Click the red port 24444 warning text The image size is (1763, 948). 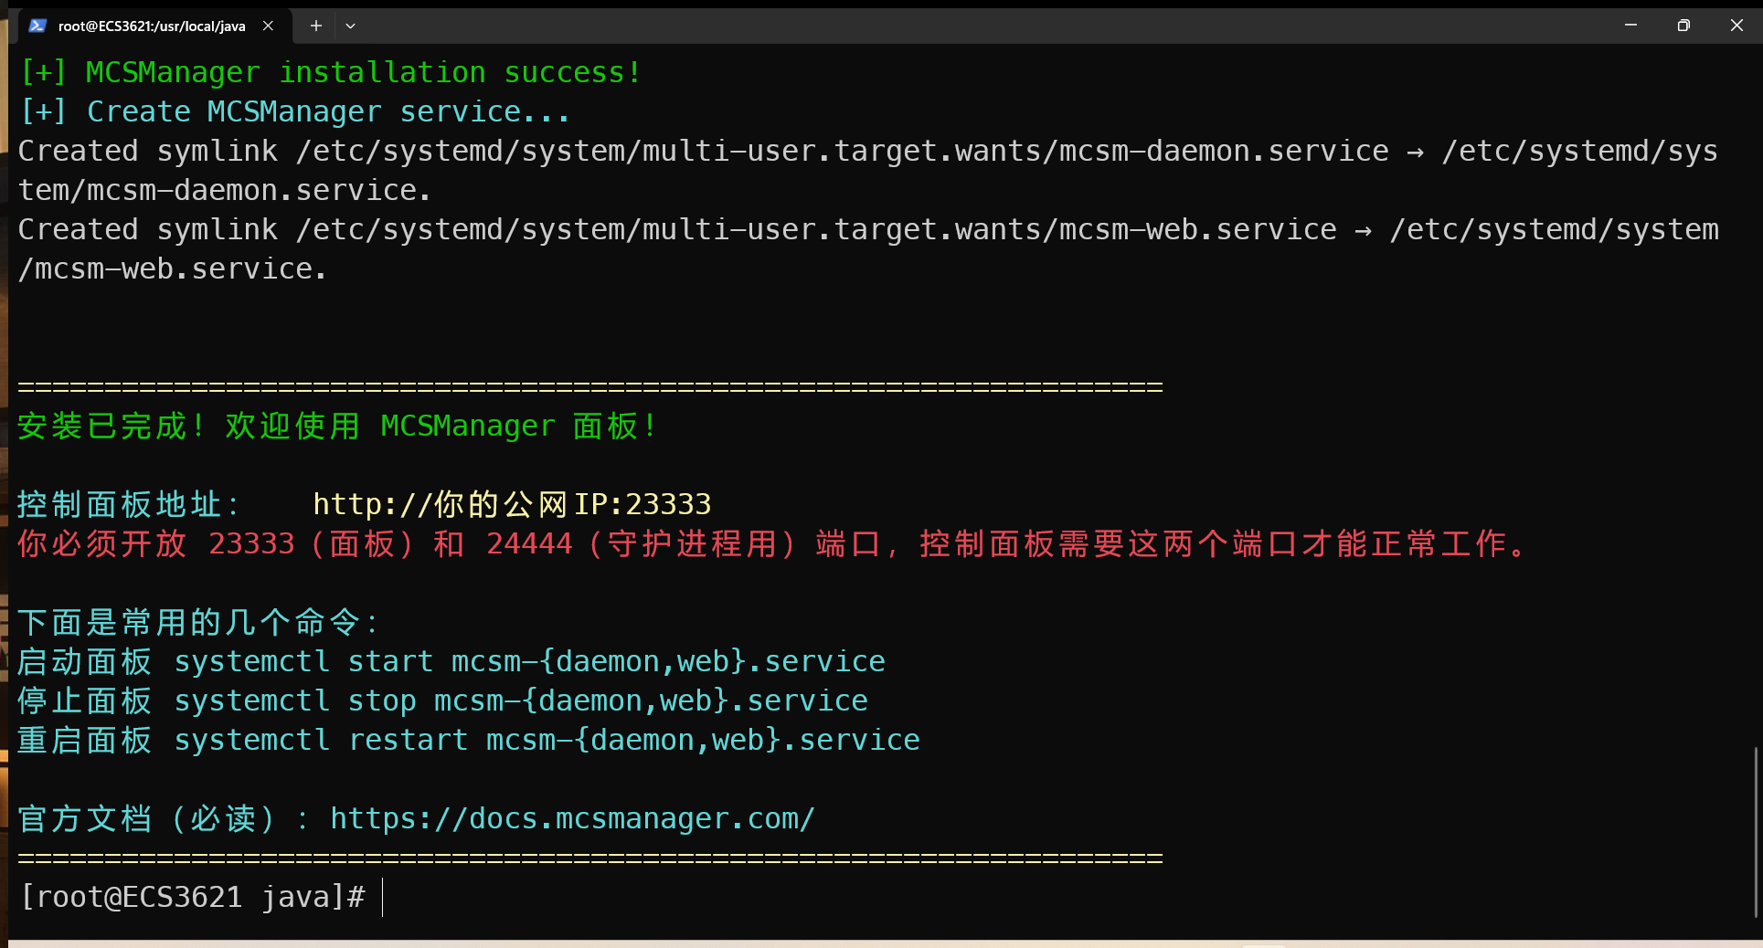(x=773, y=543)
